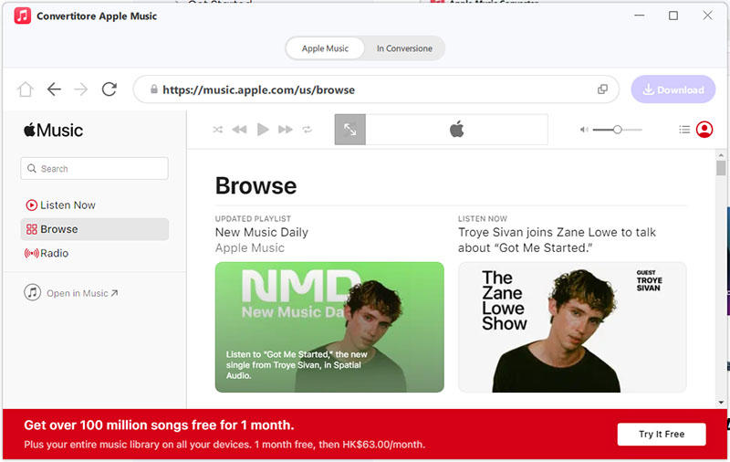This screenshot has width=730, height=462.
Task: Adjust the volume slider knob
Action: (618, 130)
